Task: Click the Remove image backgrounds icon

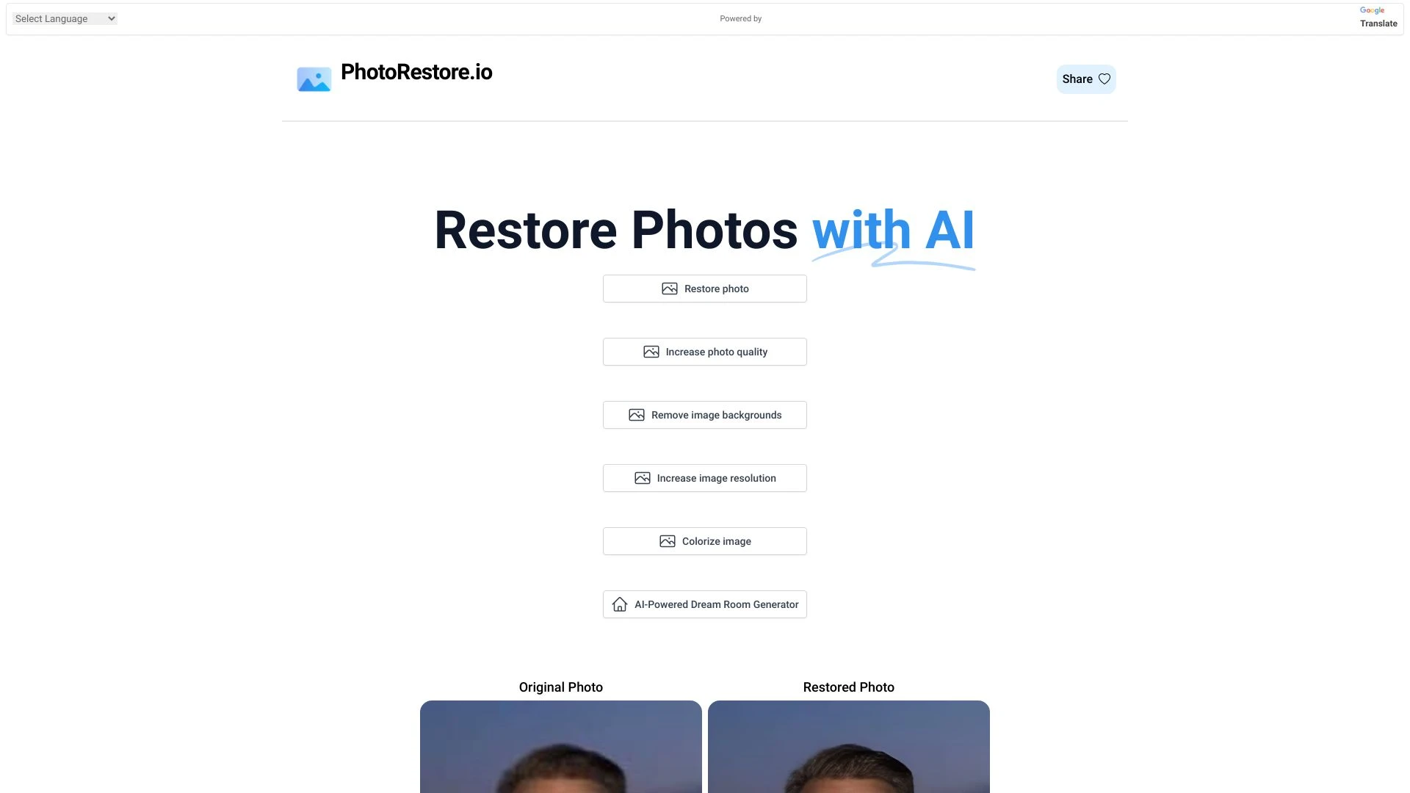Action: 635,414
